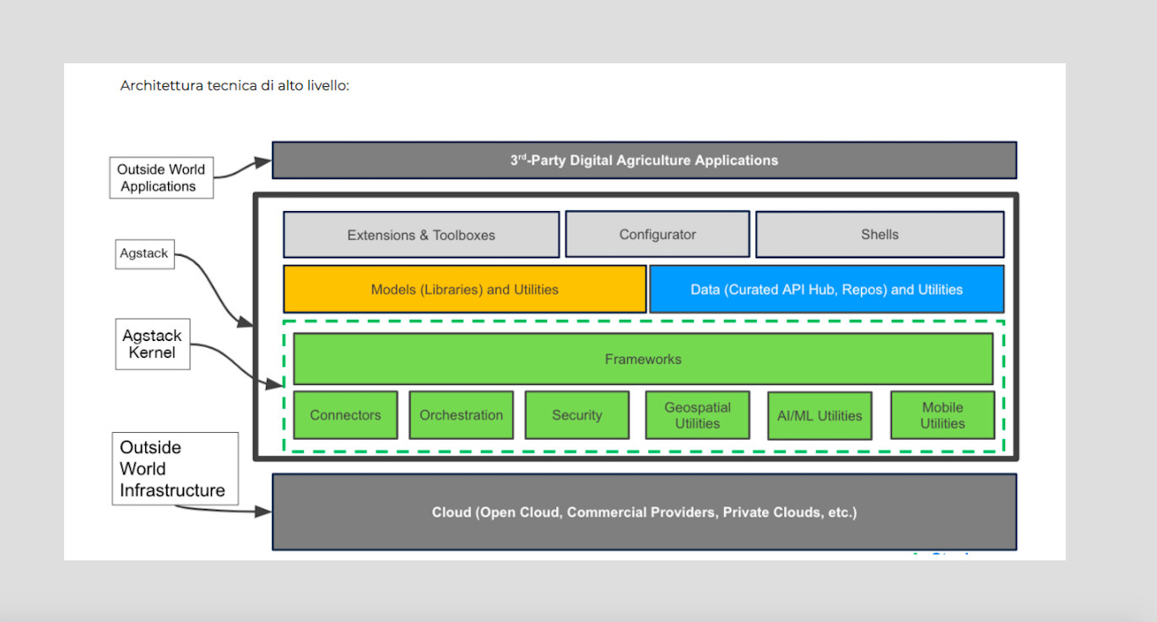Select the Outside World Applications label

pos(160,177)
